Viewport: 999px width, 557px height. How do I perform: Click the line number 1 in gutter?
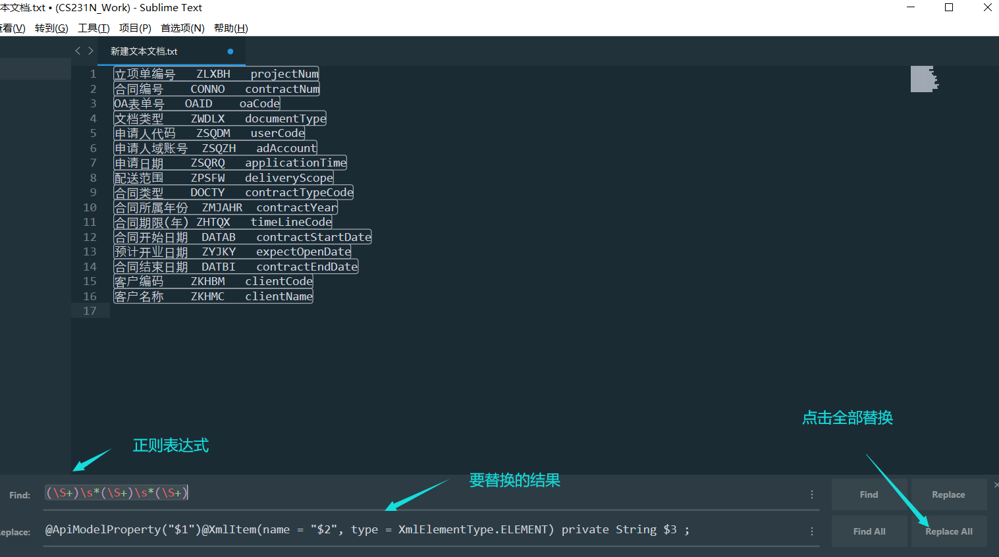93,74
